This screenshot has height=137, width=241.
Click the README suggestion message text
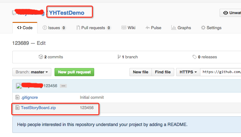click(102, 124)
